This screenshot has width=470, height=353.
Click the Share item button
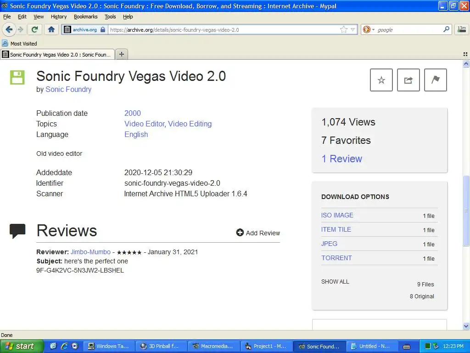click(408, 80)
